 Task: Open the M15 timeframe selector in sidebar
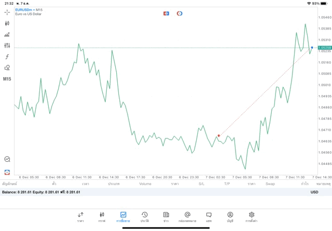coord(7,79)
